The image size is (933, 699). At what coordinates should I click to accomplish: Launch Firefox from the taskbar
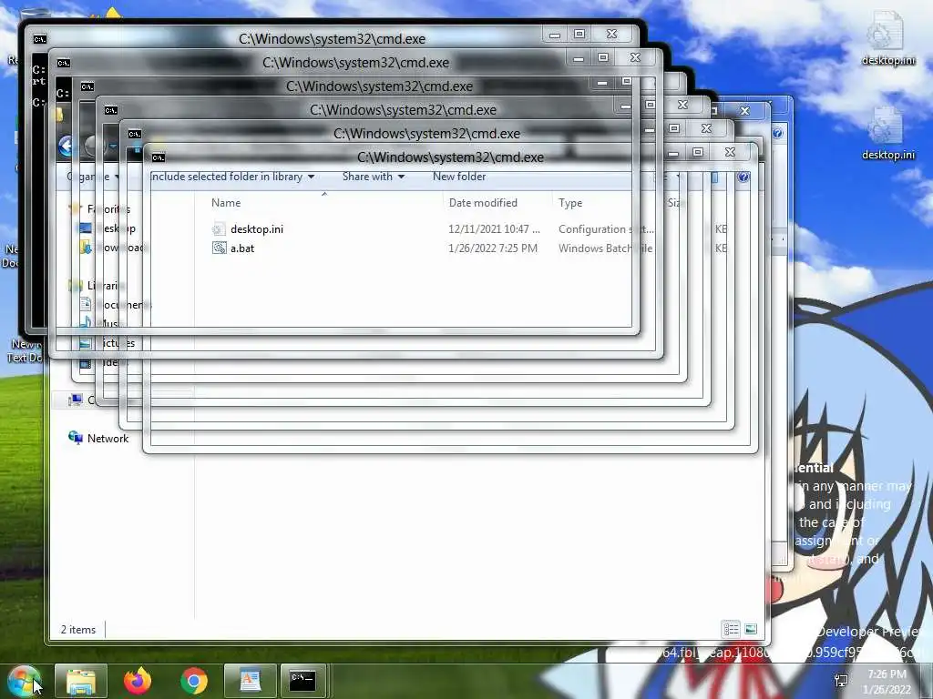click(x=138, y=681)
